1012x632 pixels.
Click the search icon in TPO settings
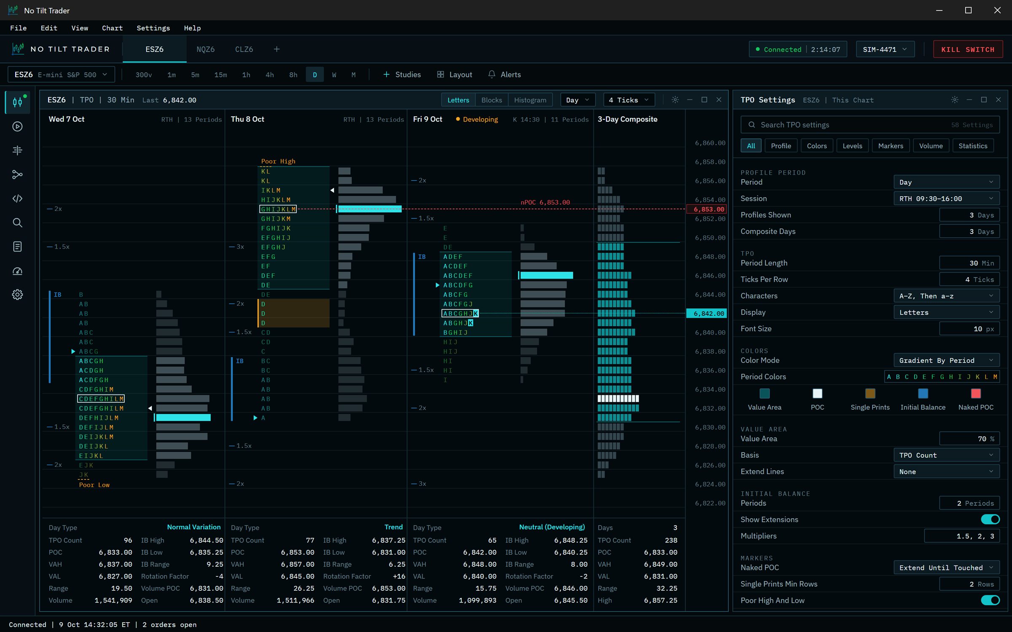(x=752, y=125)
